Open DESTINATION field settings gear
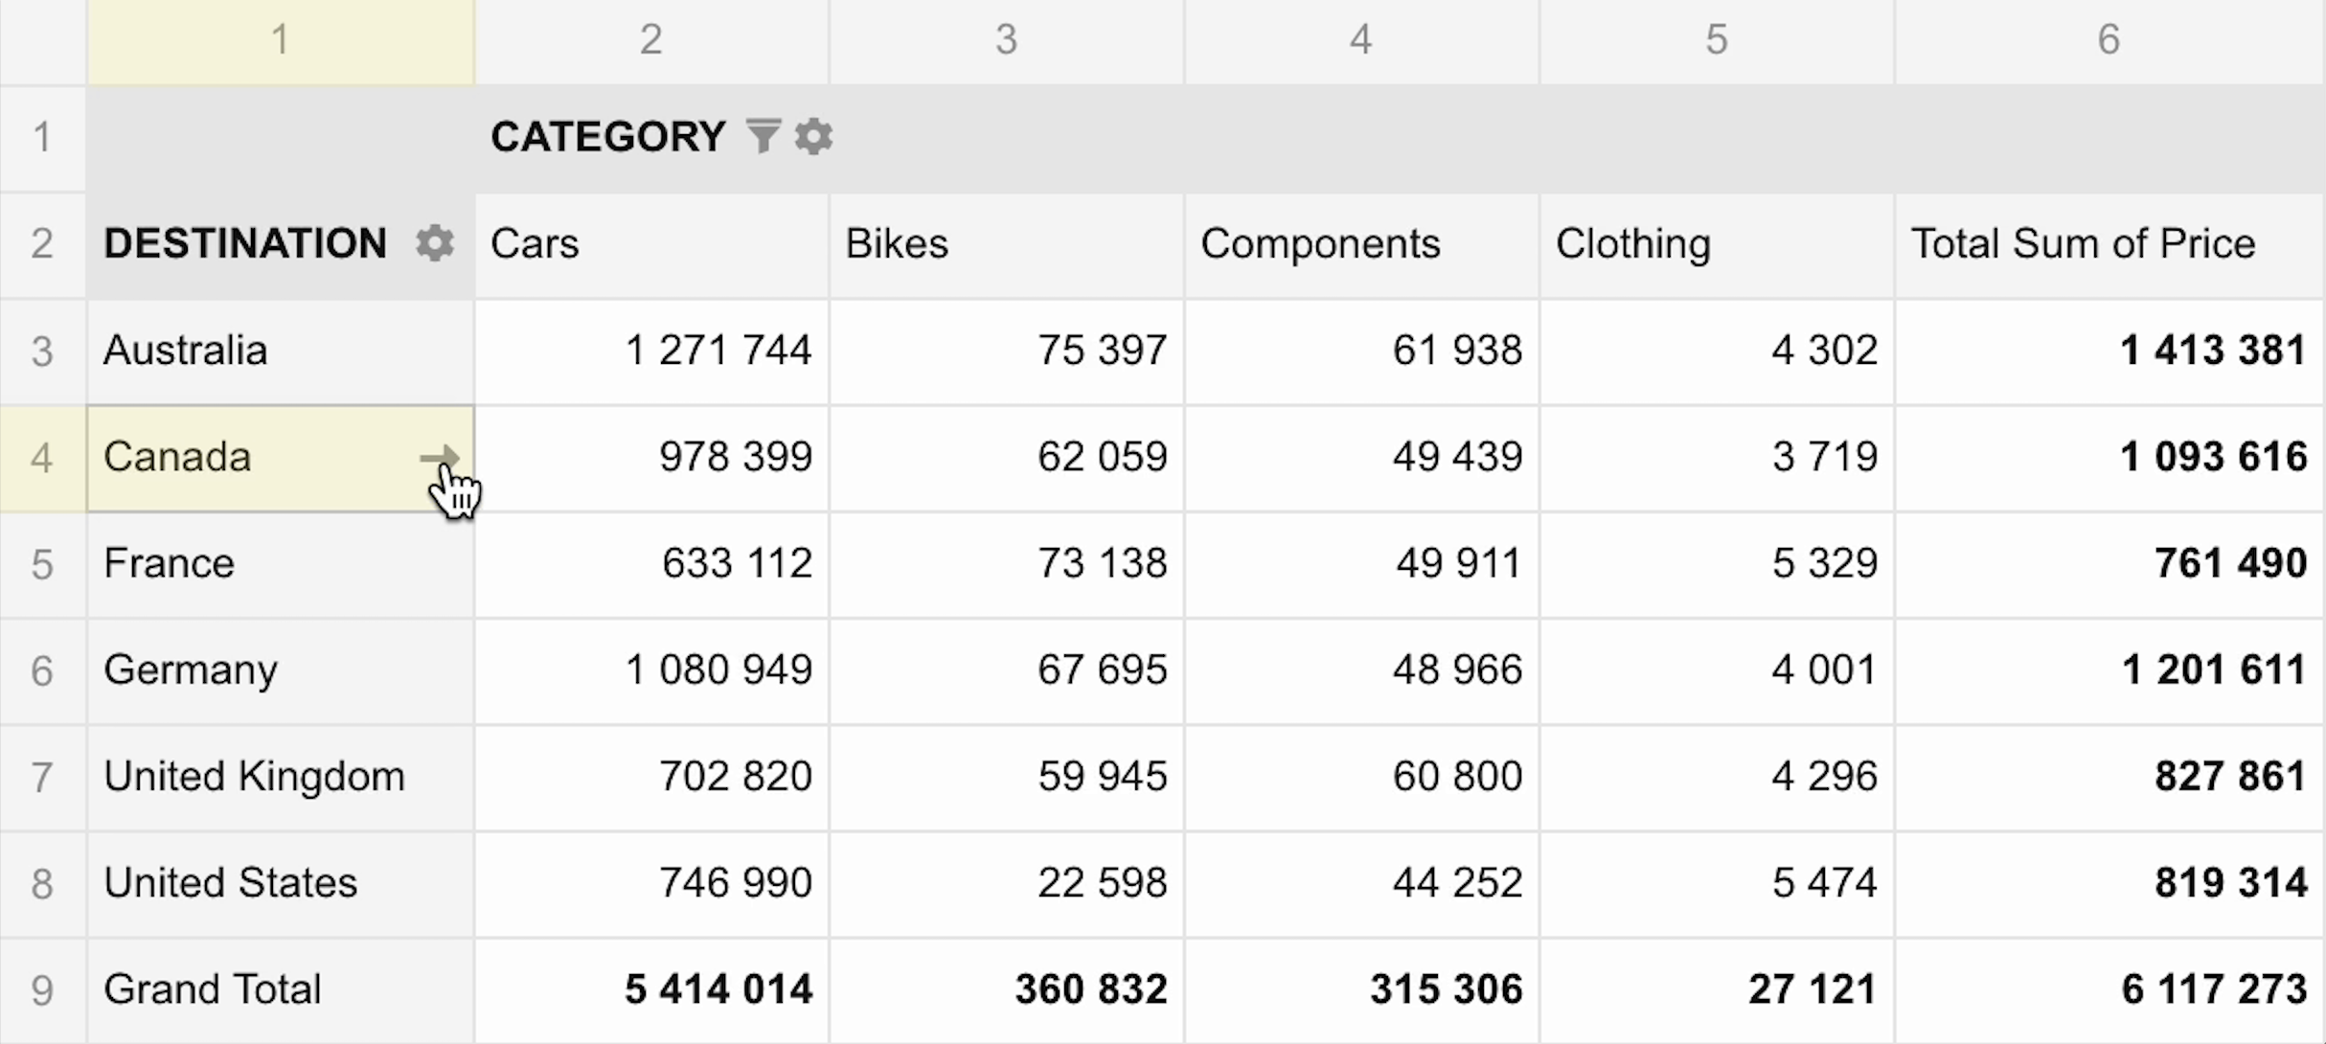Image resolution: width=2326 pixels, height=1044 pixels. [434, 243]
